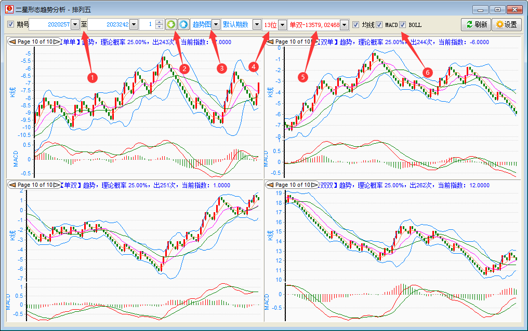Viewport: 528px width, 331px height.
Task: Expand the 默认期数 period dropdown
Action: click(x=257, y=24)
